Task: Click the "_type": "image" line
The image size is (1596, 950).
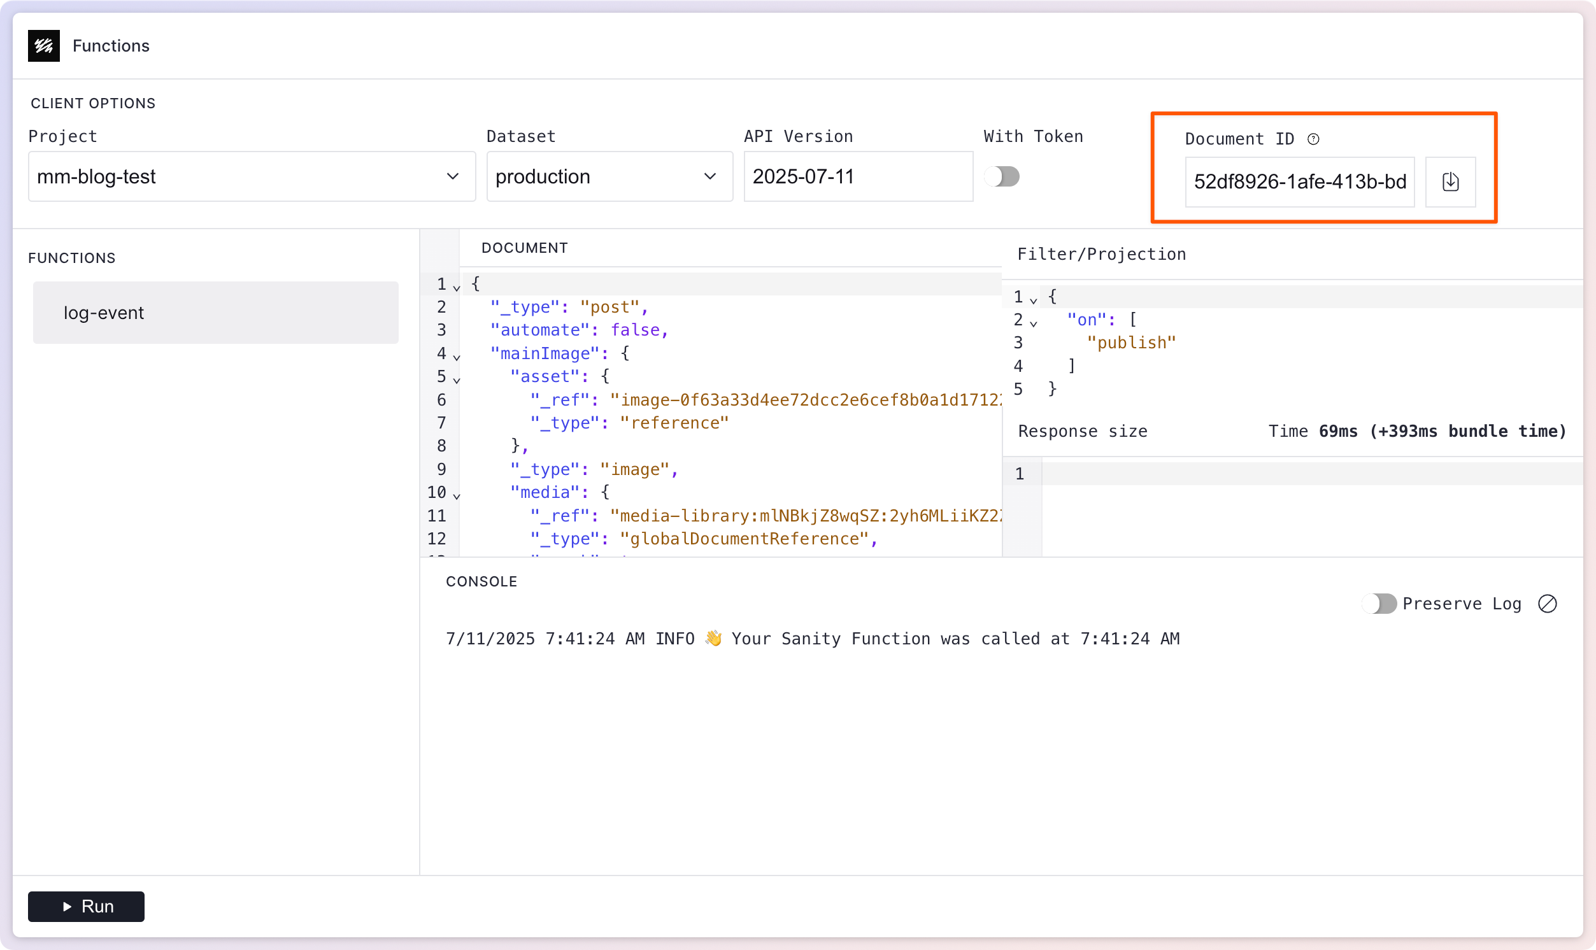Action: coord(594,469)
